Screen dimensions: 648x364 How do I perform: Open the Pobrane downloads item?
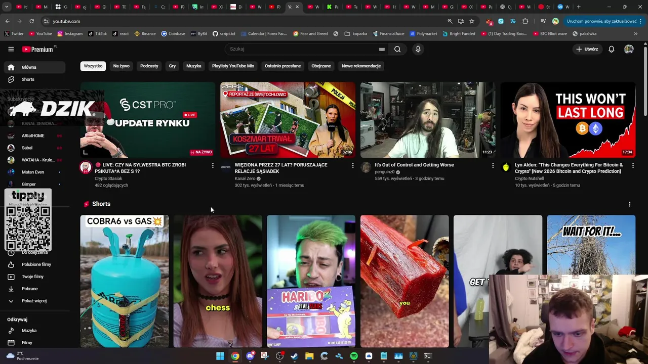click(34, 289)
